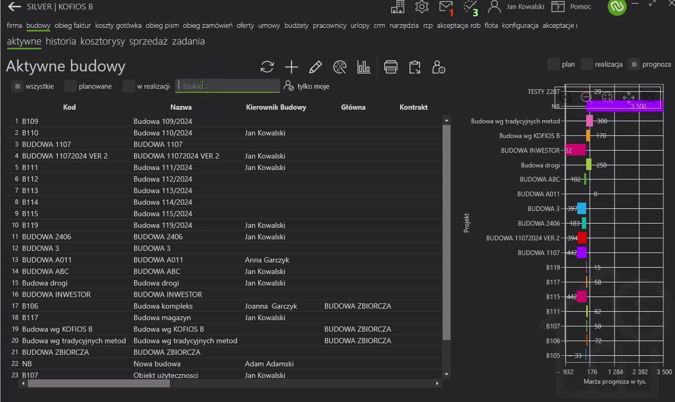675x402 pixels.
Task: Add a new budowa with plus icon
Action: pyautogui.click(x=291, y=67)
